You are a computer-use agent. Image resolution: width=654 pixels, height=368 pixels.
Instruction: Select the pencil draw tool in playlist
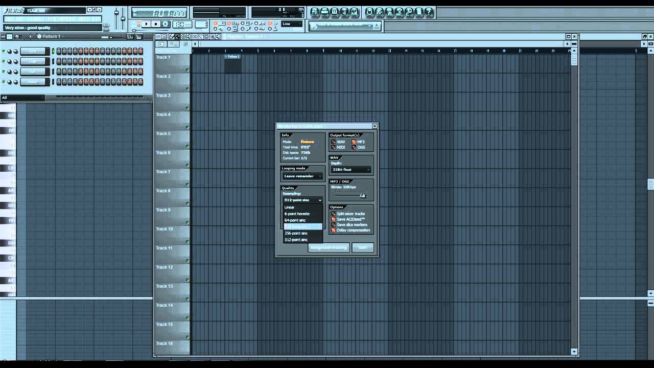point(172,37)
